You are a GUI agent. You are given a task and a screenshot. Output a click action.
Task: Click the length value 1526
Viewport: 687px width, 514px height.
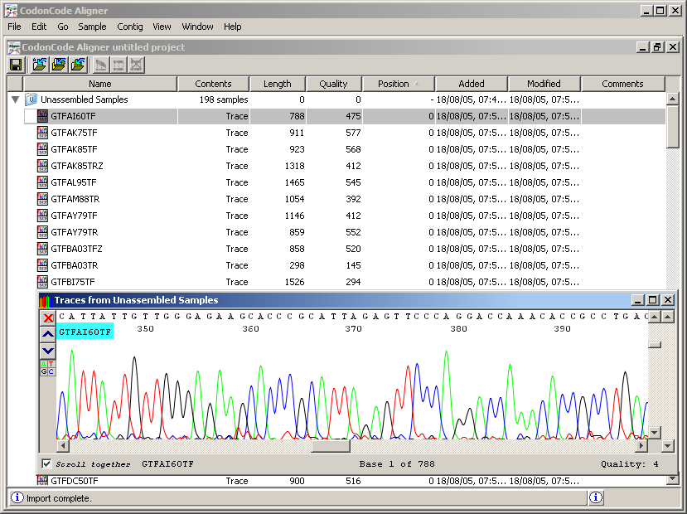pyautogui.click(x=294, y=282)
